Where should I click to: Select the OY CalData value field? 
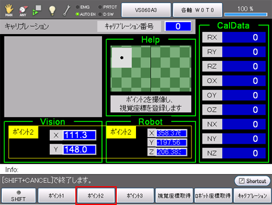click(244, 95)
